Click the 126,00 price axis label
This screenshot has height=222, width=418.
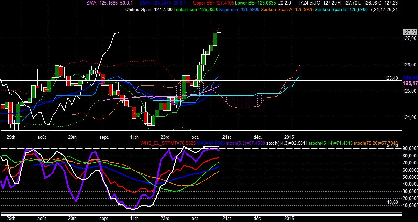point(409,65)
